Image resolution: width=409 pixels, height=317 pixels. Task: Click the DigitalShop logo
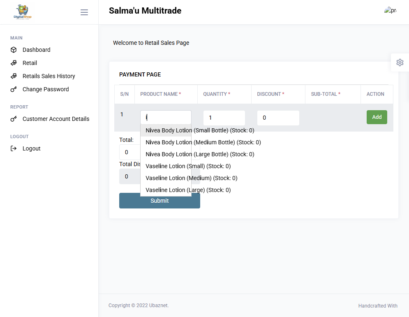coord(23,12)
